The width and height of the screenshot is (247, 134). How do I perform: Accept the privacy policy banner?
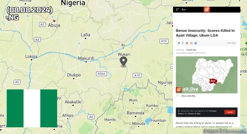[x=230, y=112]
